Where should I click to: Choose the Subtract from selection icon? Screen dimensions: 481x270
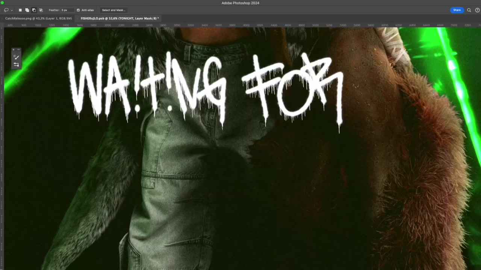pyautogui.click(x=34, y=10)
